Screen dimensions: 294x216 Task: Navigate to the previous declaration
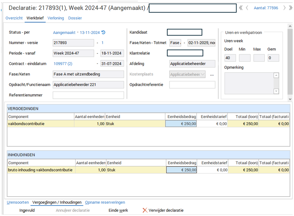coord(247,8)
